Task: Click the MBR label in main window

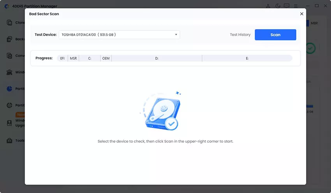Action: (314, 23)
